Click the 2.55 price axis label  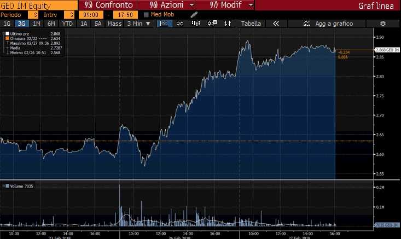380,174
